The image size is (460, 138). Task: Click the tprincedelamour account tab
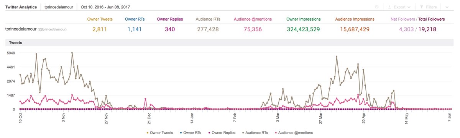[58, 7]
